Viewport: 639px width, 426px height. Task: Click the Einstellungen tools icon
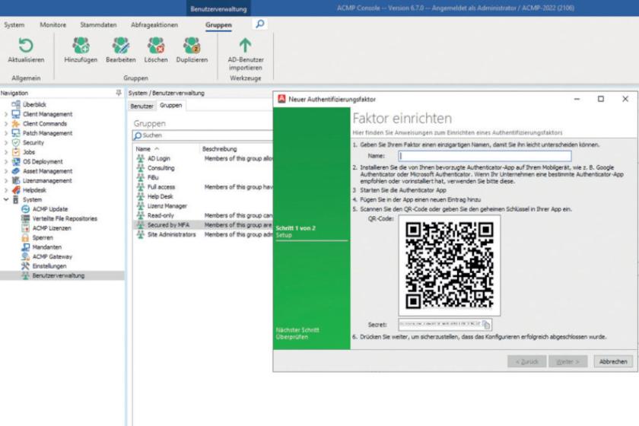click(25, 265)
